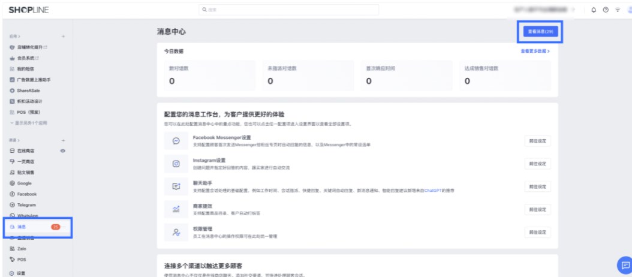632x277 pixels.
Task: Open the floating chat support button
Action: (x=625, y=264)
